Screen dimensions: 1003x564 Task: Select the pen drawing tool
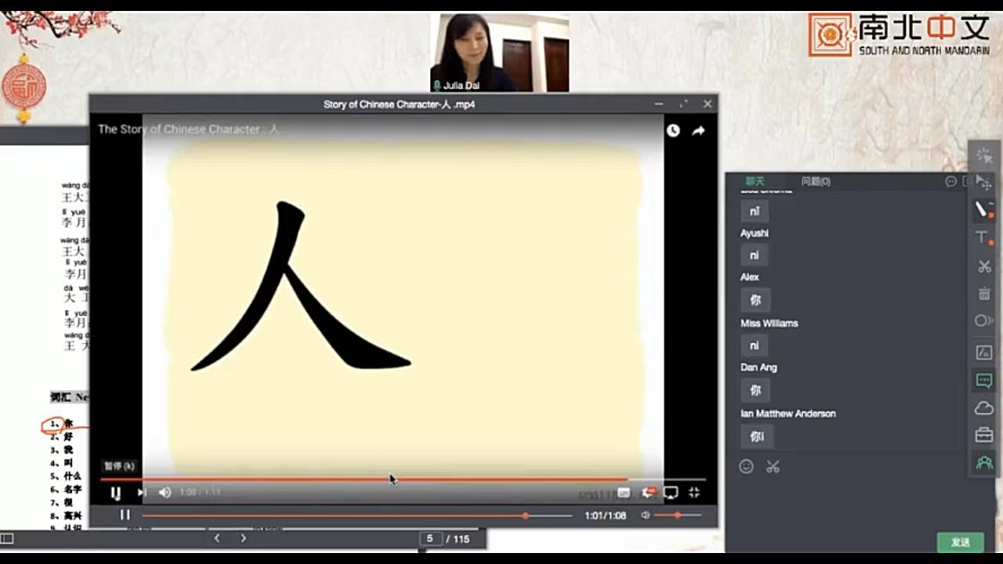(x=983, y=210)
